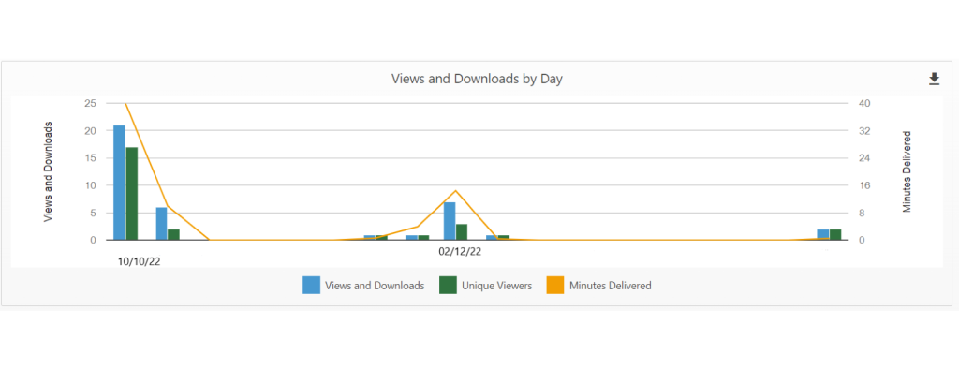Click the rightmost blue bar on chart
Viewport: 959px width, 369px height.
[x=823, y=234]
